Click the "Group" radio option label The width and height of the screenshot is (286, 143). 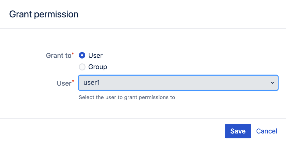(x=98, y=67)
